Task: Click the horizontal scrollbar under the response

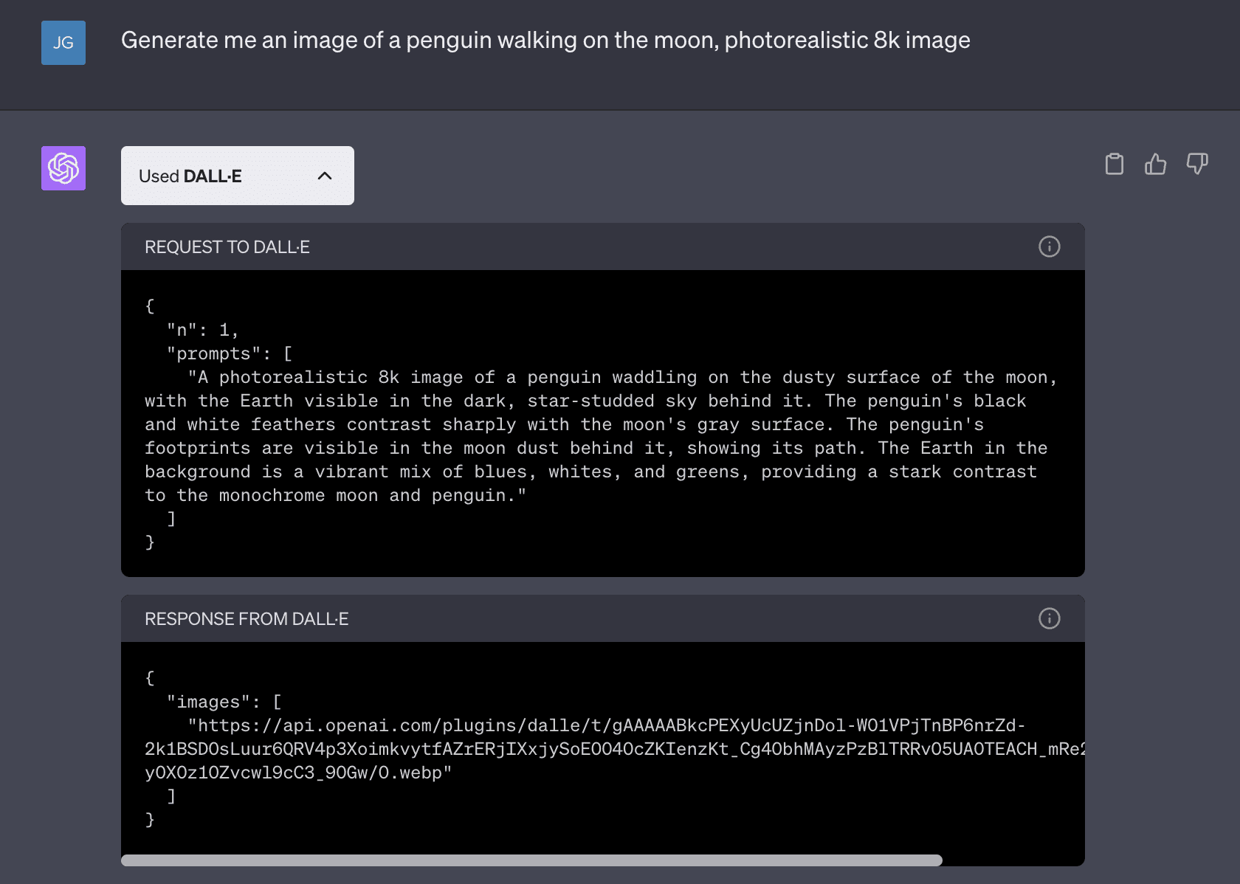Action: 531,860
